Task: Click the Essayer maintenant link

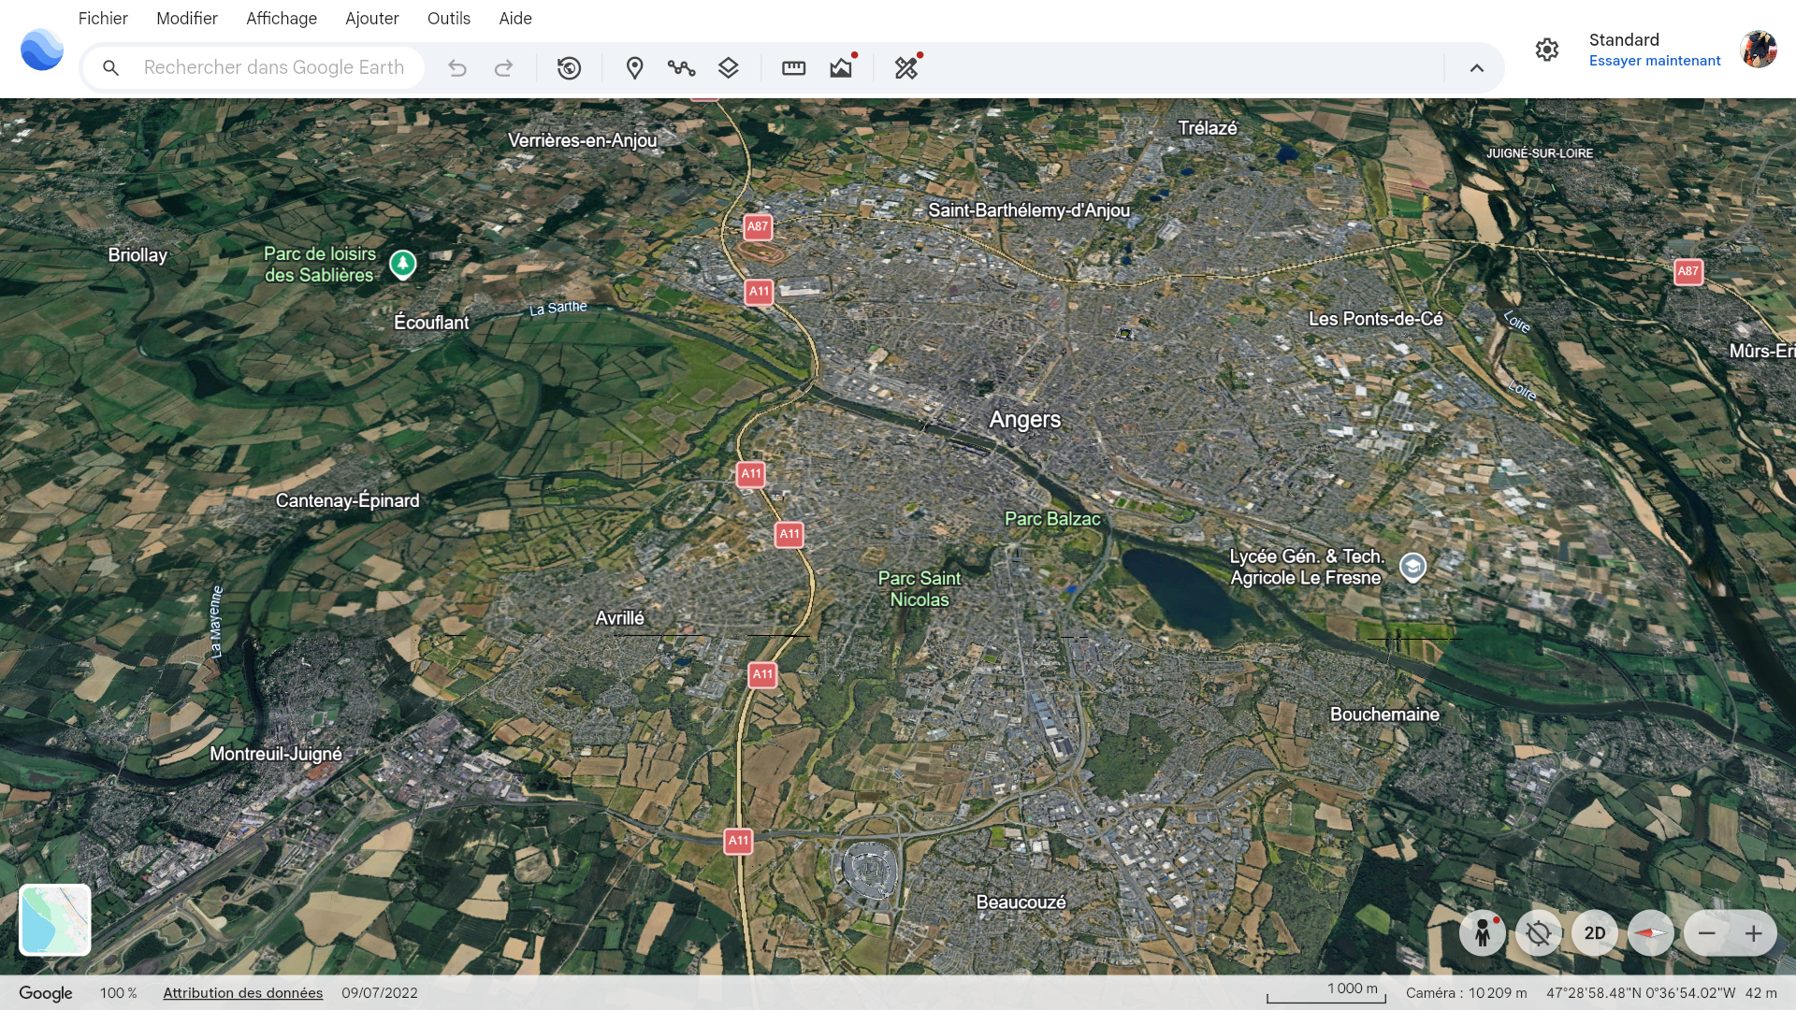Action: pyautogui.click(x=1654, y=61)
